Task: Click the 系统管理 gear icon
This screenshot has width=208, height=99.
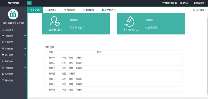Action: [x=3, y=49]
